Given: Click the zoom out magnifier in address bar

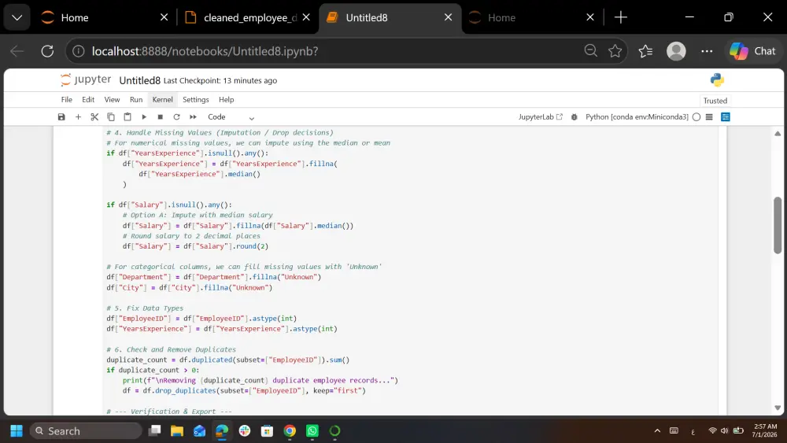Looking at the screenshot, I should tap(591, 50).
